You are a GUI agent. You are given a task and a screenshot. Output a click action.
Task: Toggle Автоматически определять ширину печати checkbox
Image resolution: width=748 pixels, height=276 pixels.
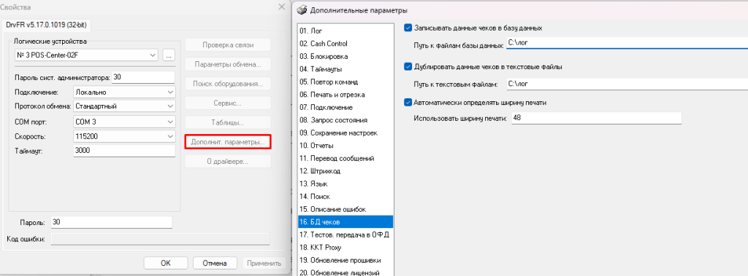point(408,102)
